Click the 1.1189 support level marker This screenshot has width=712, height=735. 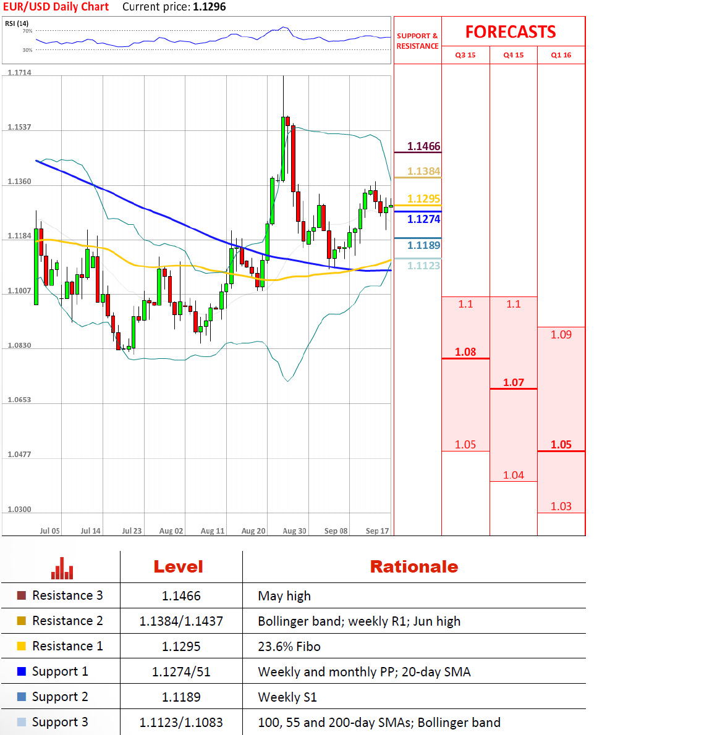(x=423, y=245)
